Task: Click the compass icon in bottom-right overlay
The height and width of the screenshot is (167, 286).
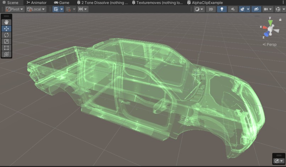Action: click(x=277, y=161)
